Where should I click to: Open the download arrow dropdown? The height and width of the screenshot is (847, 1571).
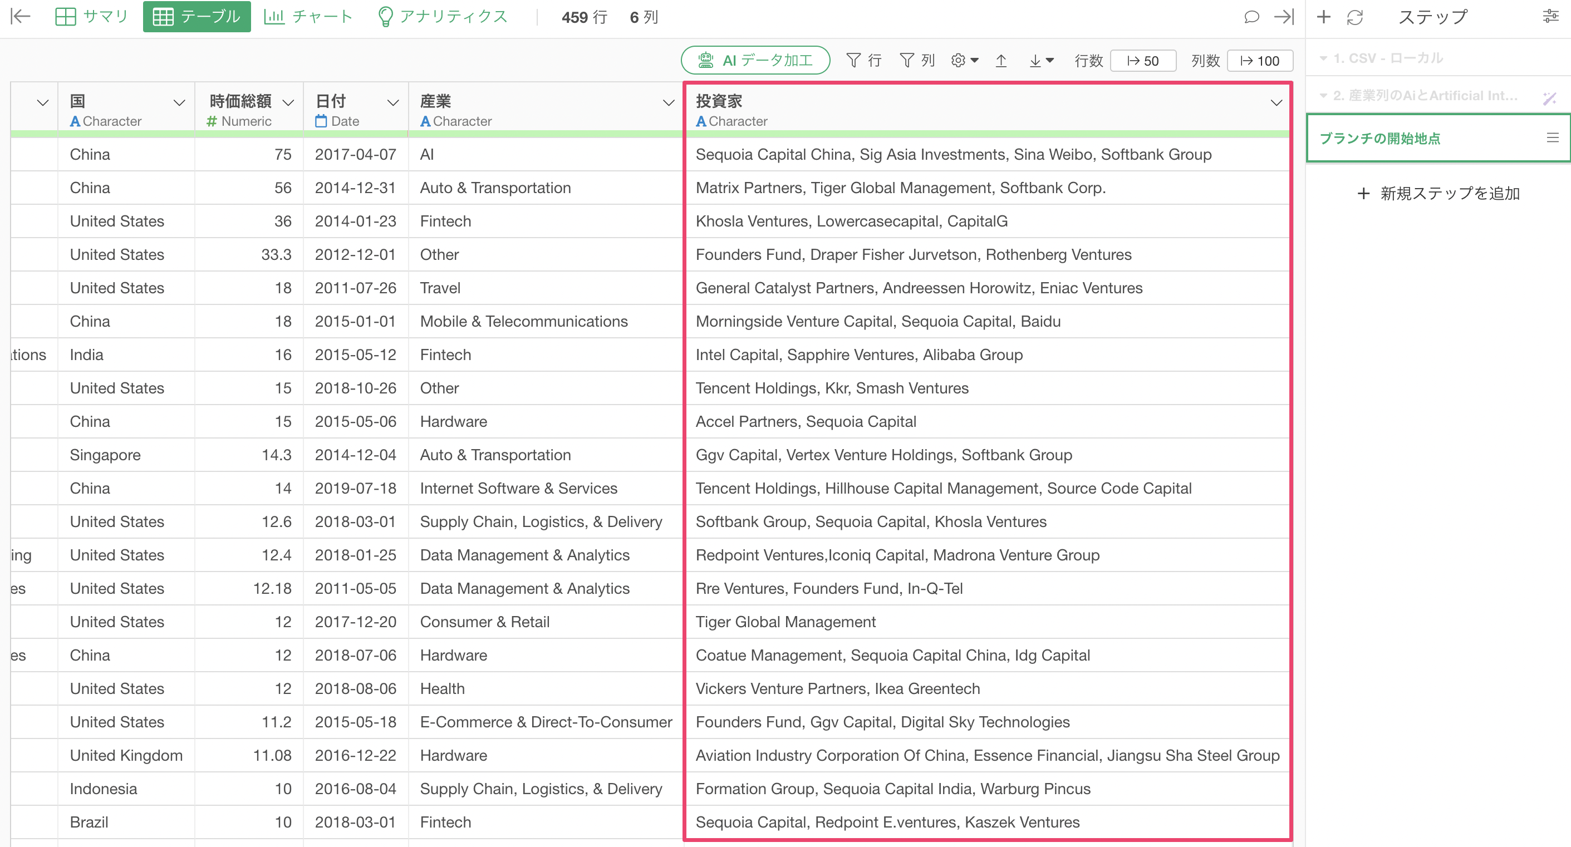(1040, 60)
